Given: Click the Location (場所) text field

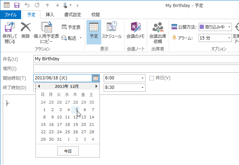Looking at the screenshot, I should [136, 68].
